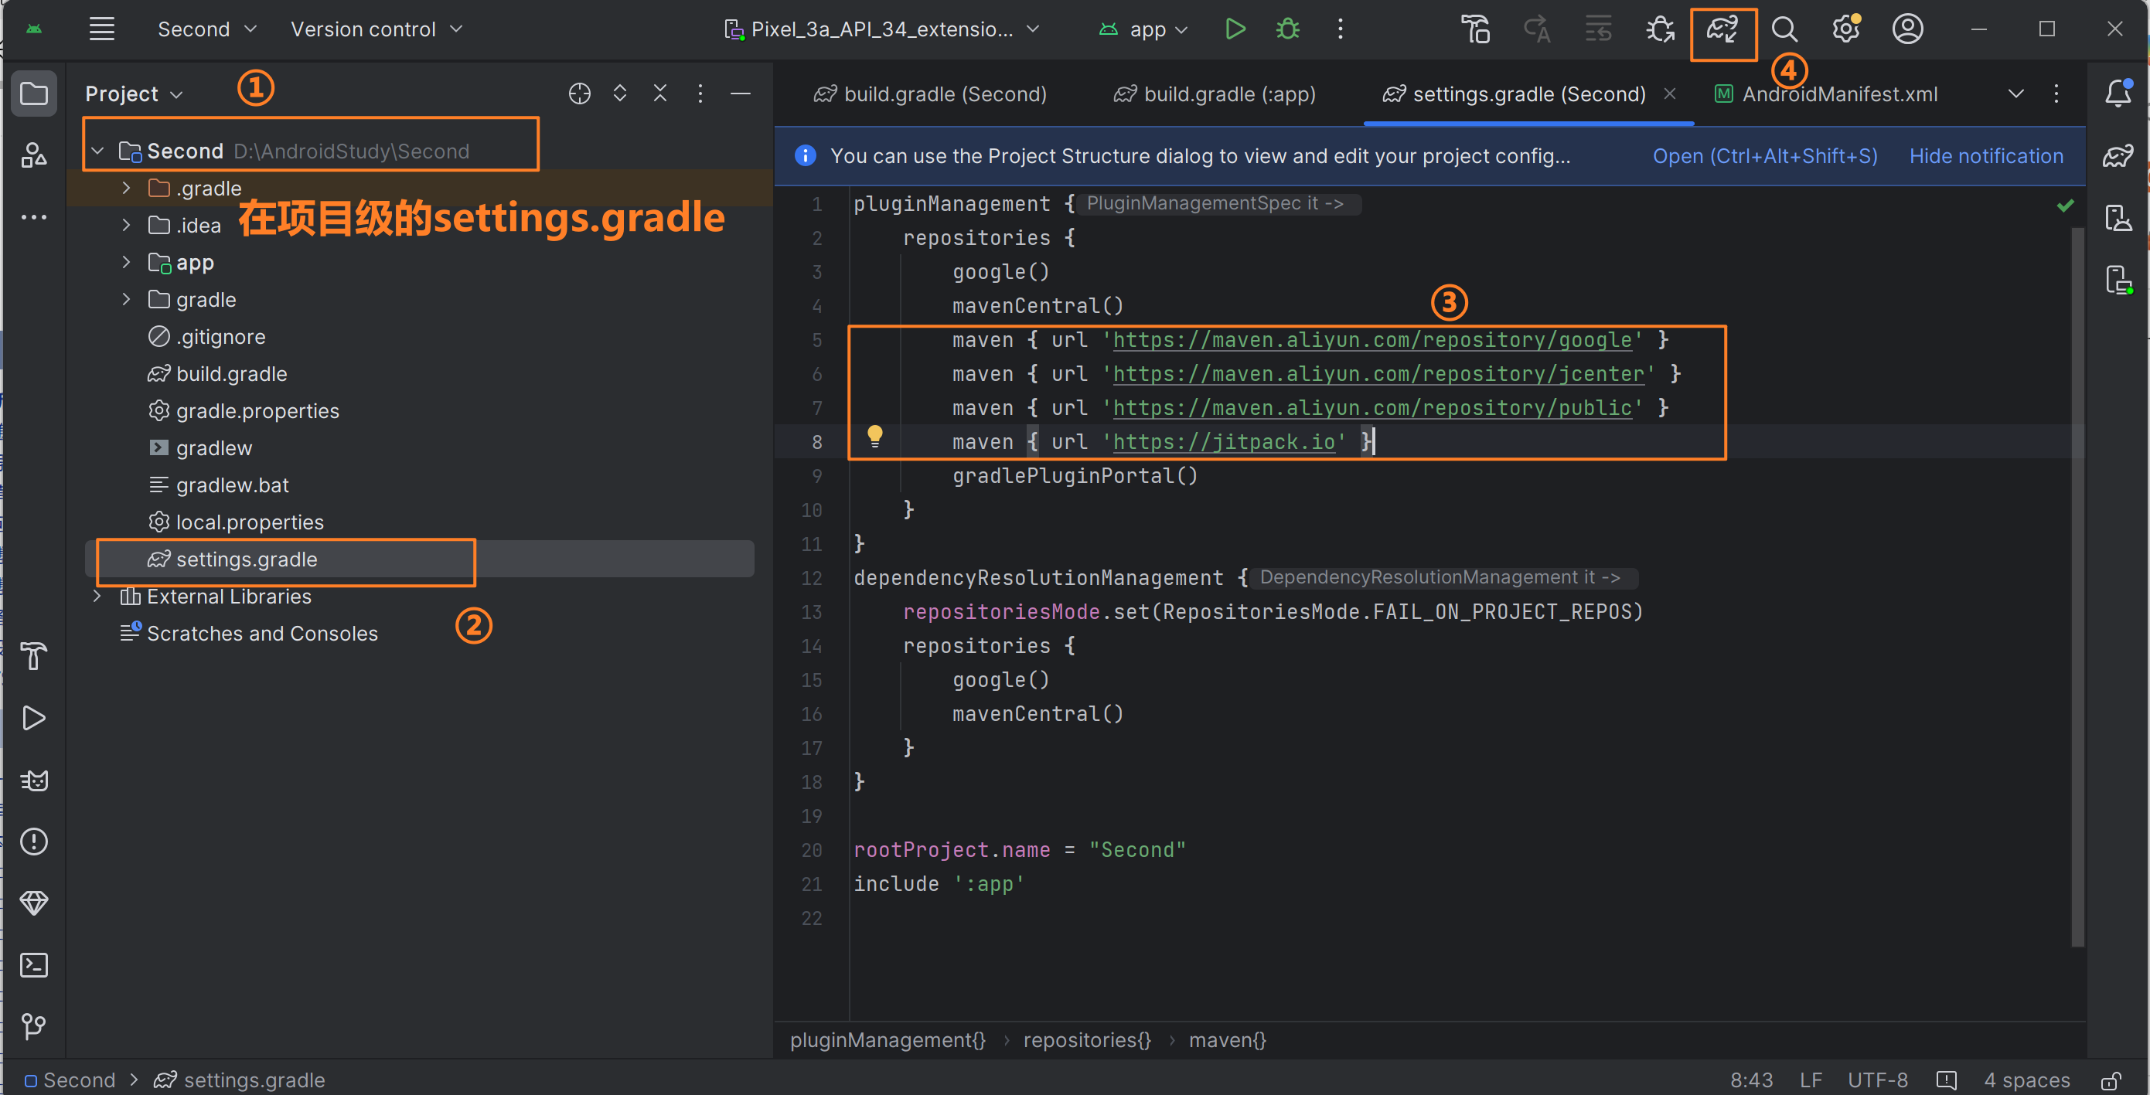Run the app with green play button

point(1235,29)
